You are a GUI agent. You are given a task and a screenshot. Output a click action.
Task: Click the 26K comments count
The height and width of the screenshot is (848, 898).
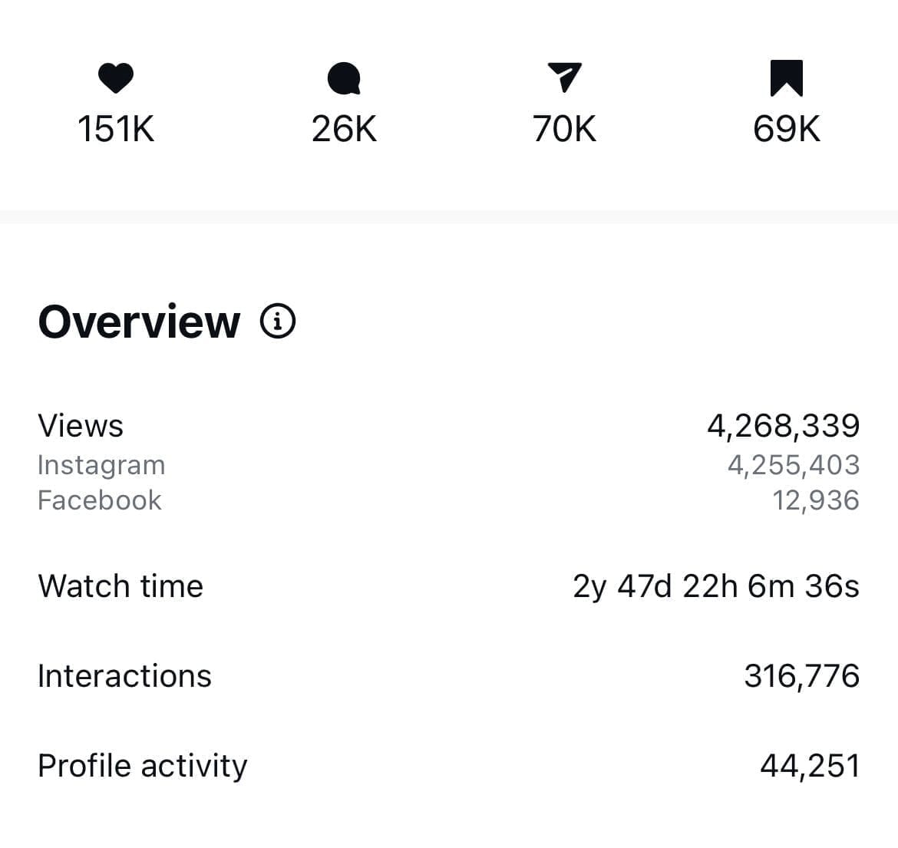(x=344, y=128)
